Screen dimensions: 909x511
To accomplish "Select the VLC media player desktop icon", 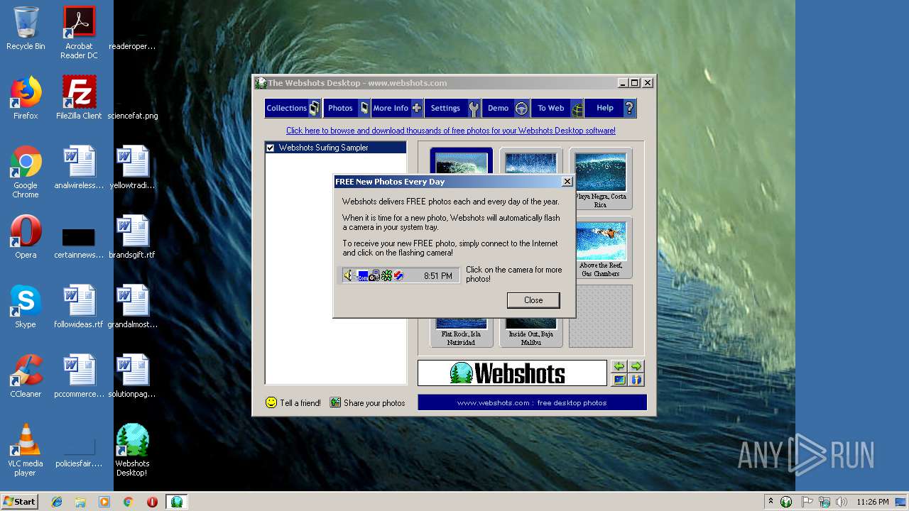I will (x=26, y=450).
